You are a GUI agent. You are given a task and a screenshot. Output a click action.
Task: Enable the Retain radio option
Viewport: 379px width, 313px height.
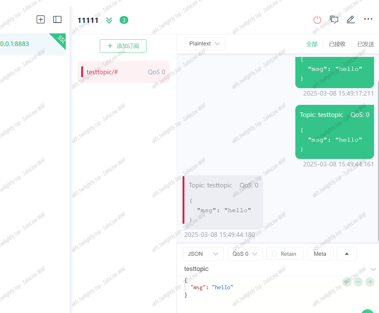click(x=275, y=254)
